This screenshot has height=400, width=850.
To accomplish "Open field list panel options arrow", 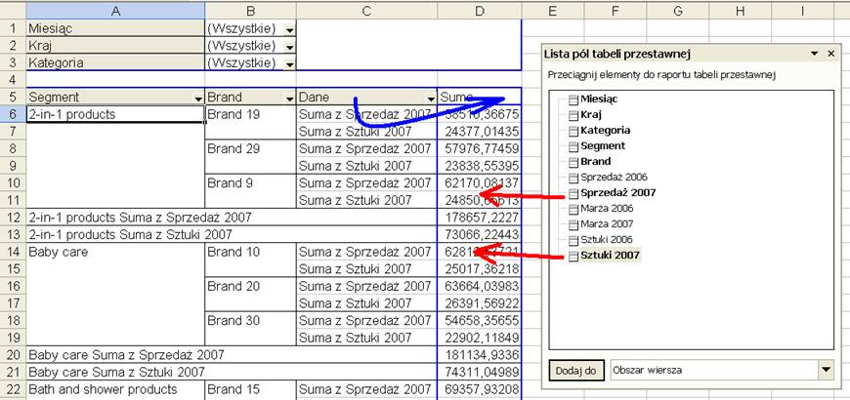I will 814,54.
